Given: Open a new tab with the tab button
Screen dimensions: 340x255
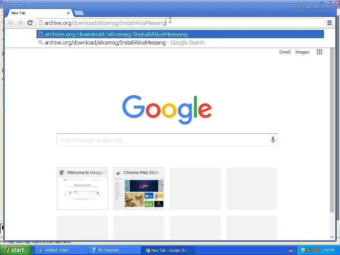Looking at the screenshot, I should [x=79, y=13].
